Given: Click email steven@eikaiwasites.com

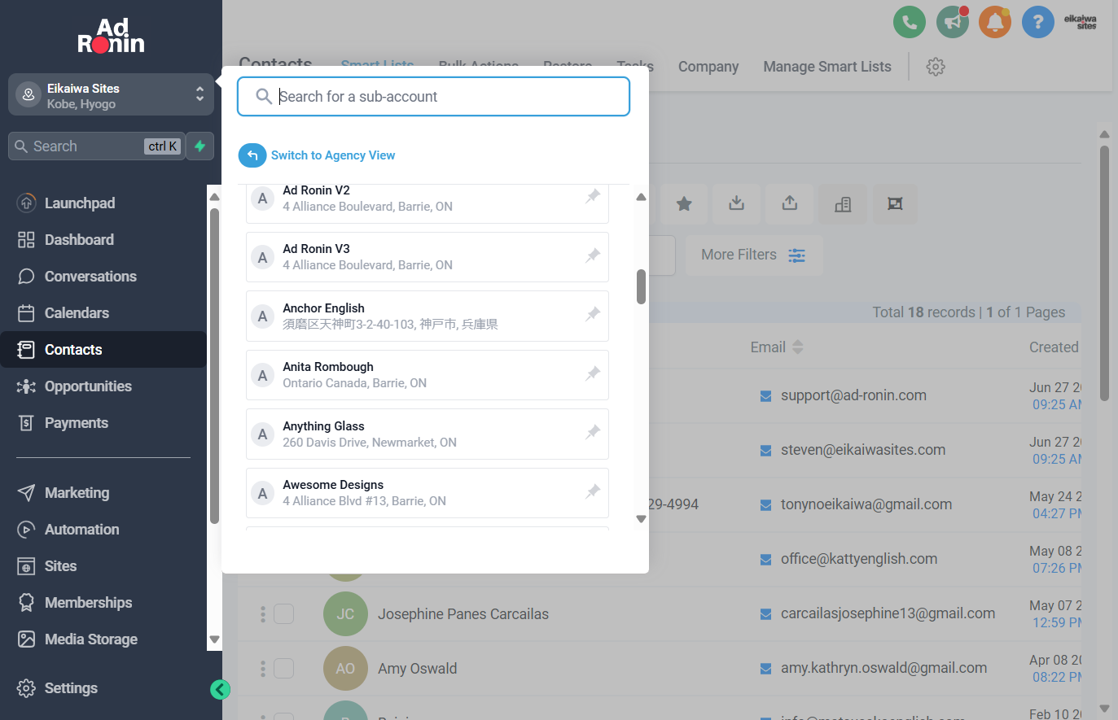Looking at the screenshot, I should (863, 450).
